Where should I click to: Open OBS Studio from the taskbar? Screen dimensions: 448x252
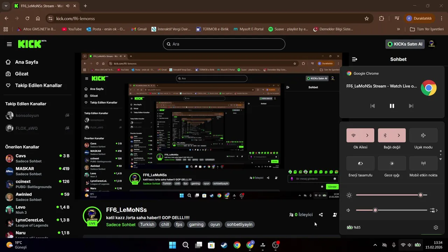point(275,245)
